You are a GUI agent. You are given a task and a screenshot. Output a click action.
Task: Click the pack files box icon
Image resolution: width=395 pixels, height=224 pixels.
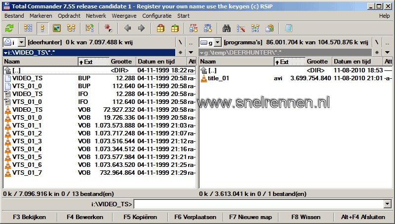click(x=160, y=28)
